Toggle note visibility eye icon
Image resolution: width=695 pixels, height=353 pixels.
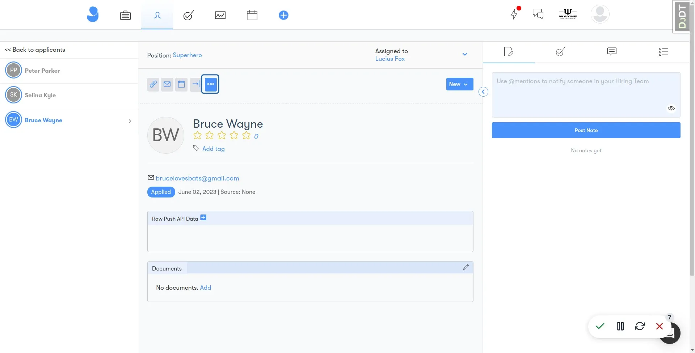671,109
